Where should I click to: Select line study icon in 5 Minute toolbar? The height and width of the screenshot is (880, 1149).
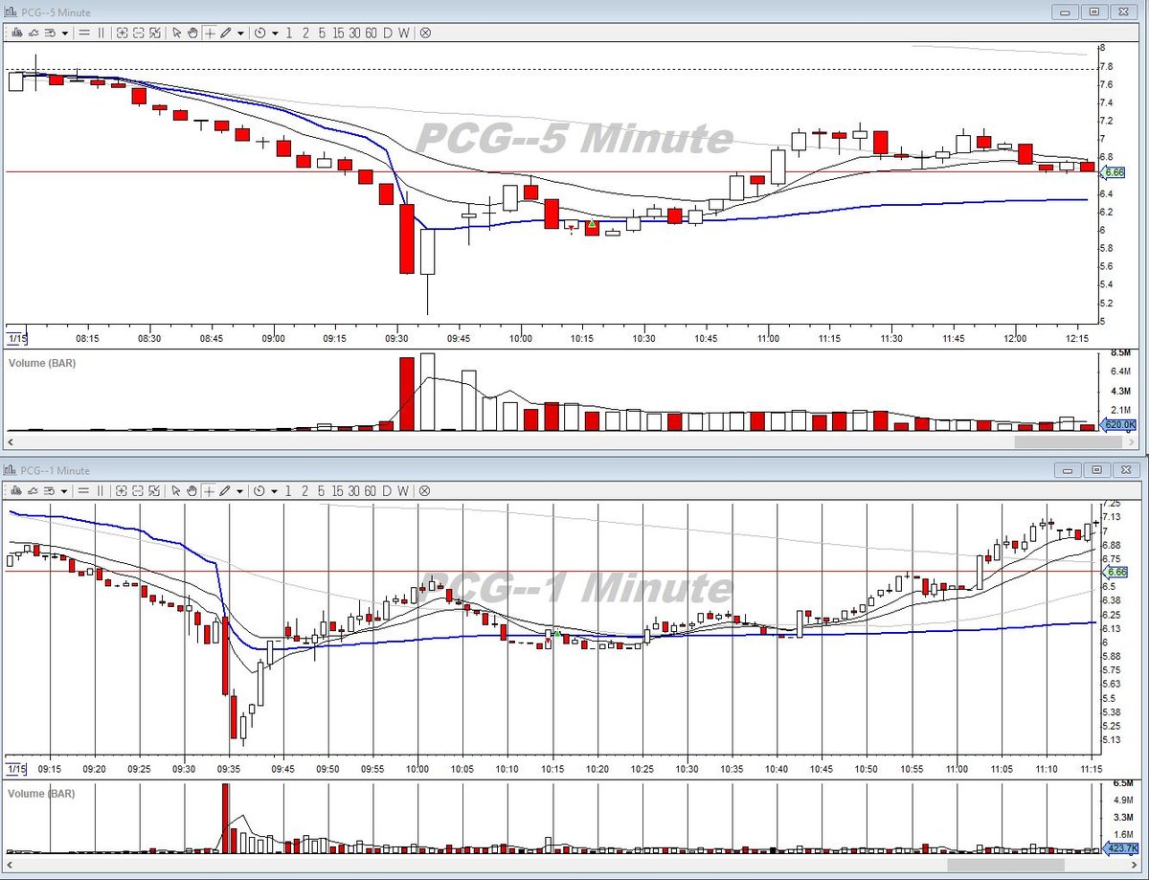[x=33, y=33]
